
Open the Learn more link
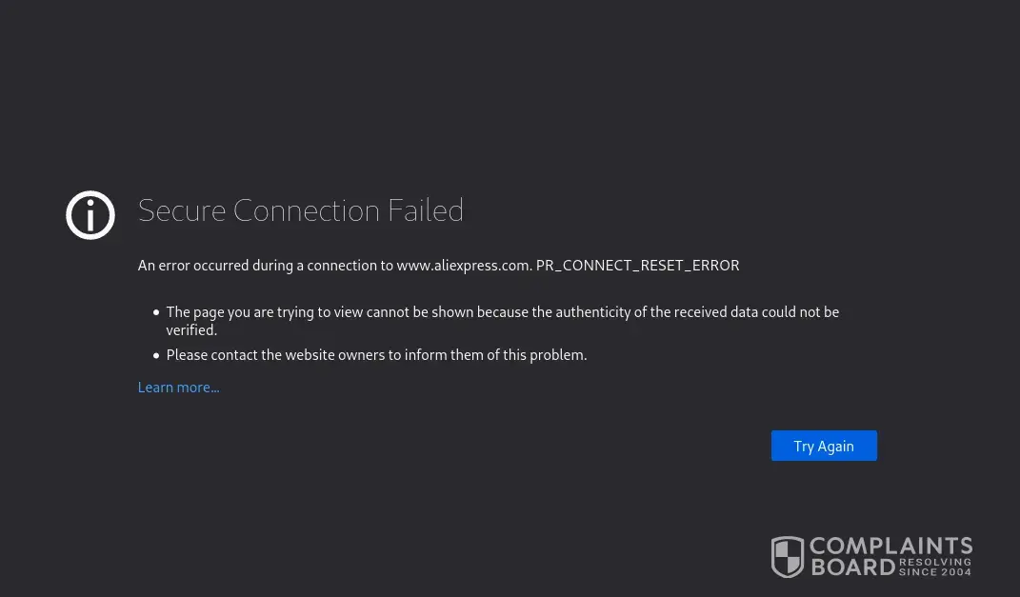click(x=178, y=388)
